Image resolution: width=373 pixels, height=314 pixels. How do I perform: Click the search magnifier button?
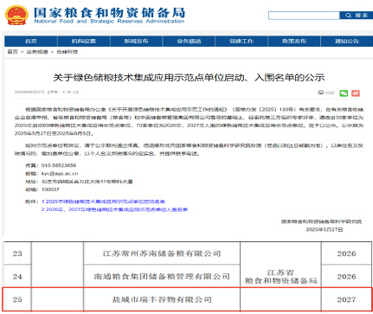pos(356,16)
